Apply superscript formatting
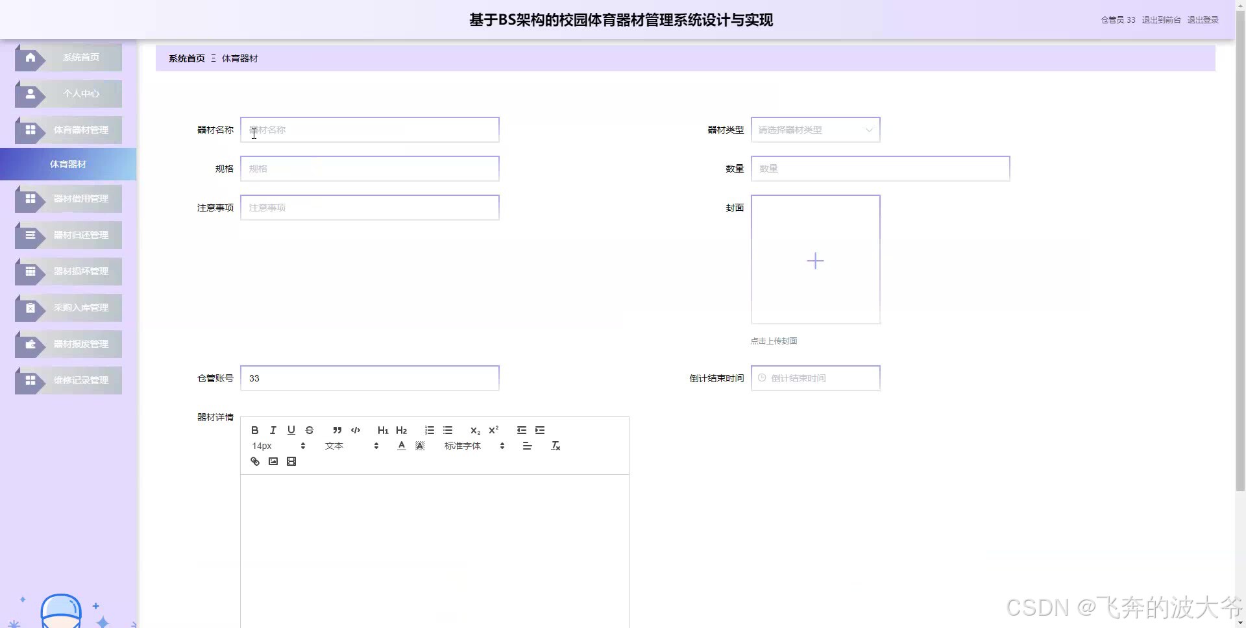 pos(493,430)
